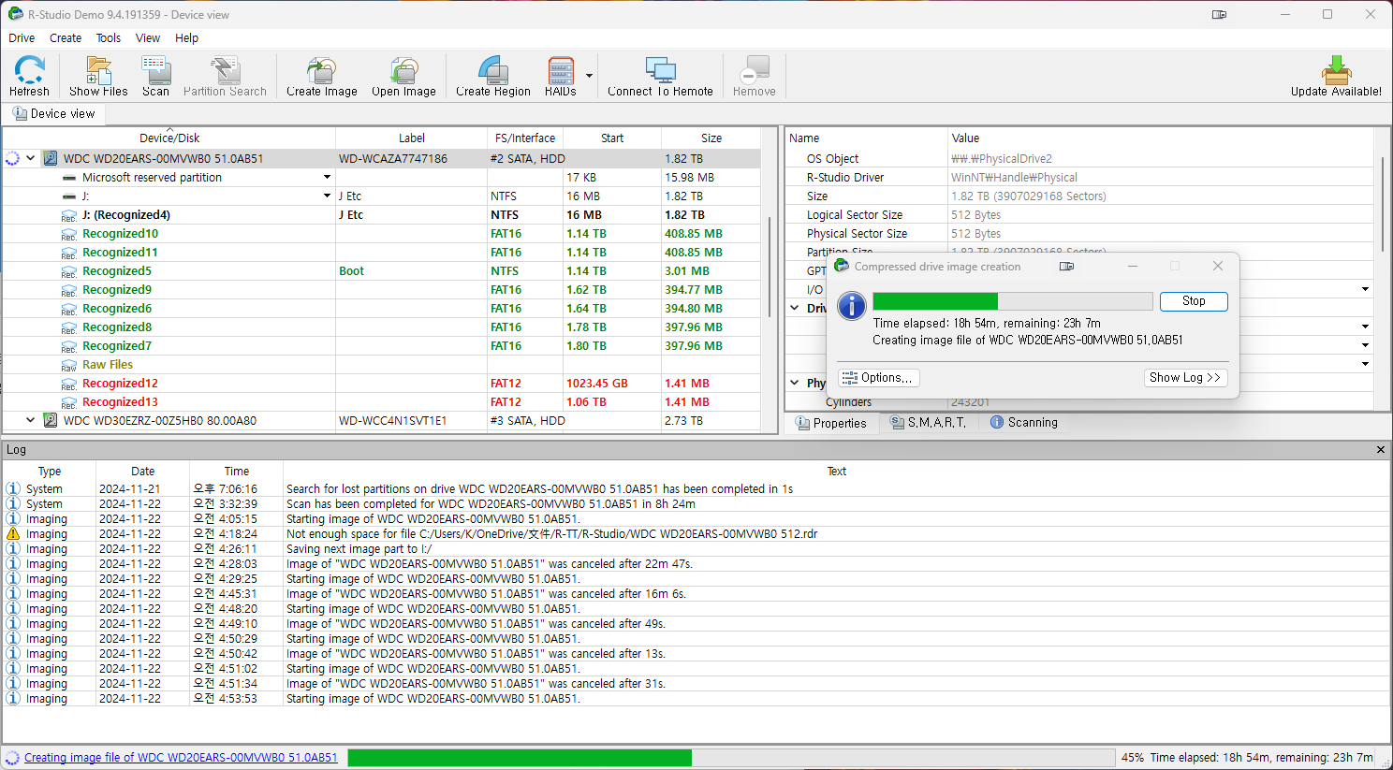Click the Create Region toolbar icon

click(493, 76)
